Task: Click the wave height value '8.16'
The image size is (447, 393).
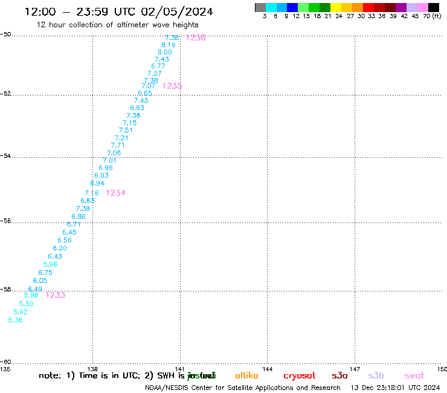Action: point(168,45)
